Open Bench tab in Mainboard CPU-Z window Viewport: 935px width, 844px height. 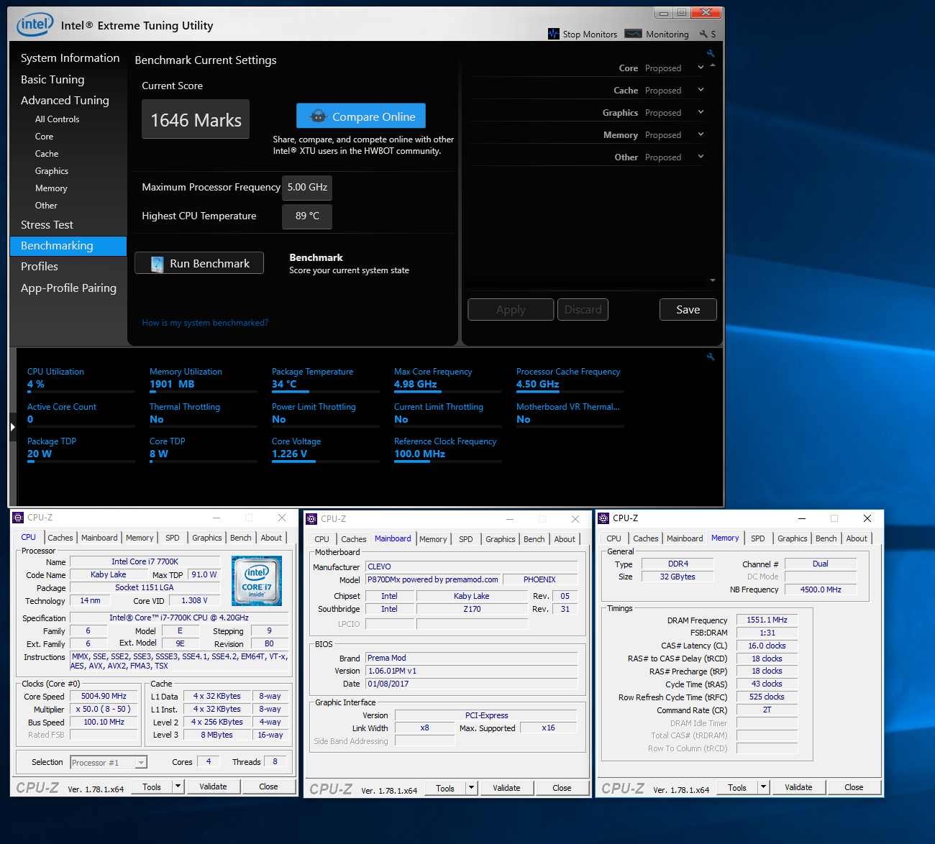534,539
